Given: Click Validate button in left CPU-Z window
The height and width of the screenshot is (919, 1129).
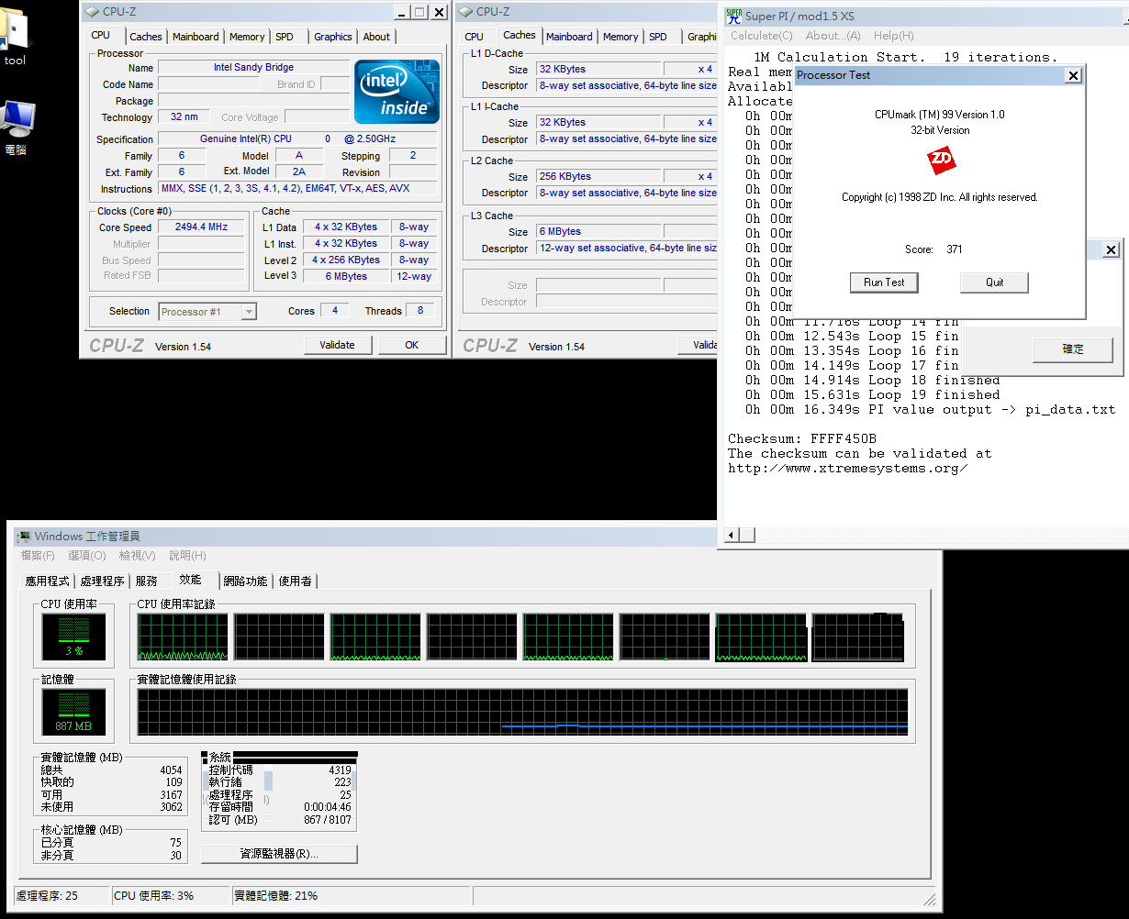Looking at the screenshot, I should click(337, 345).
